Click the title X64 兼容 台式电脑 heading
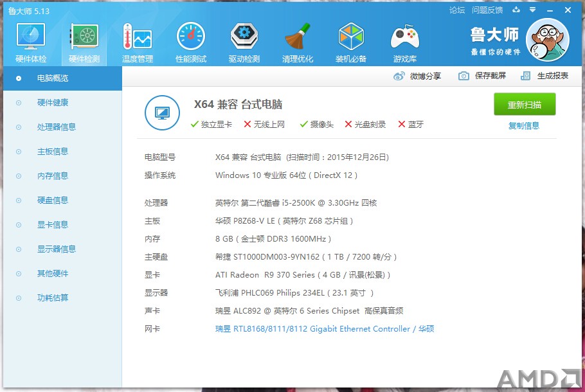 (238, 104)
